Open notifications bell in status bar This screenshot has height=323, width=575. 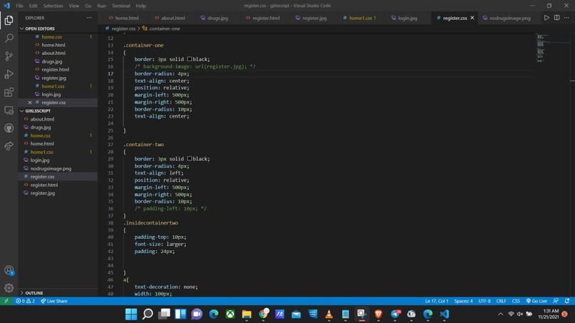coord(567,301)
